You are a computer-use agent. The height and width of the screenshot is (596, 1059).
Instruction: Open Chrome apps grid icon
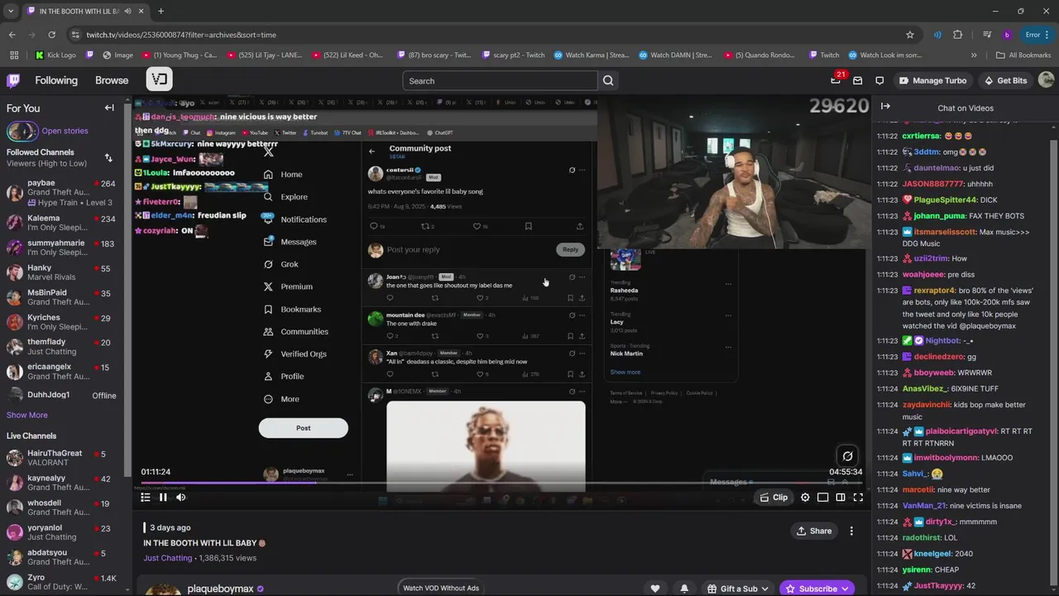(14, 55)
